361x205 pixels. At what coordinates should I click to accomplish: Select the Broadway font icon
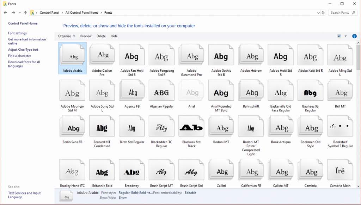point(132,170)
